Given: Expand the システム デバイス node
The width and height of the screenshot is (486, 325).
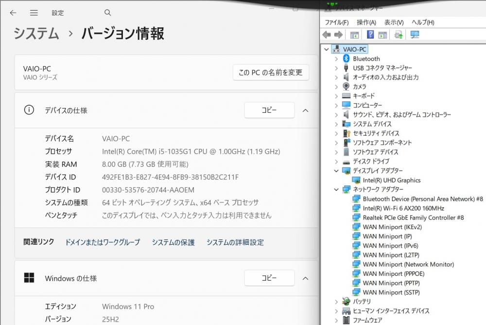Looking at the screenshot, I should 336,124.
